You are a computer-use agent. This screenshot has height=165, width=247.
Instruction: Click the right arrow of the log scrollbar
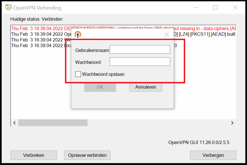(x=232, y=123)
